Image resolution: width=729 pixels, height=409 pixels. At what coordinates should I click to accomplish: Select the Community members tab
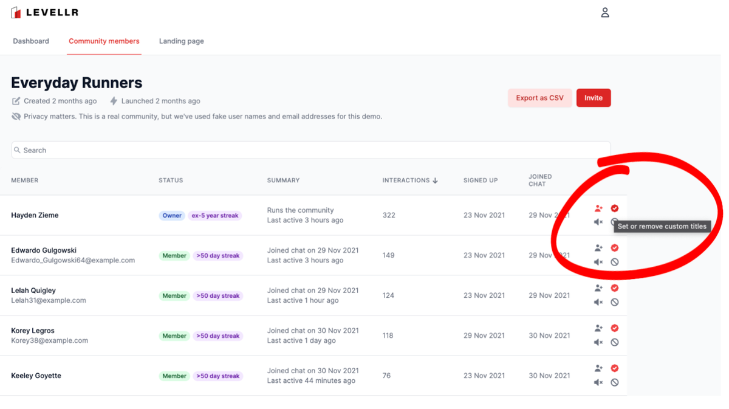click(x=104, y=41)
